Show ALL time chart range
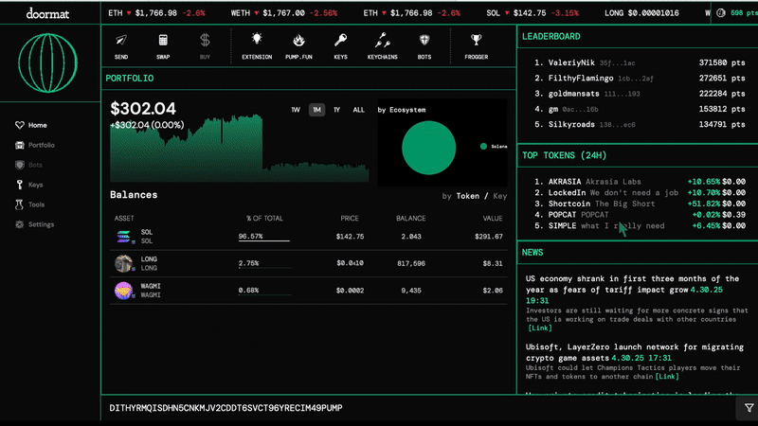Viewport: 758px width, 426px height. coord(358,110)
